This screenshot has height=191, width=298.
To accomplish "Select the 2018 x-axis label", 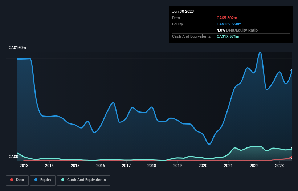I will coord(152,166).
